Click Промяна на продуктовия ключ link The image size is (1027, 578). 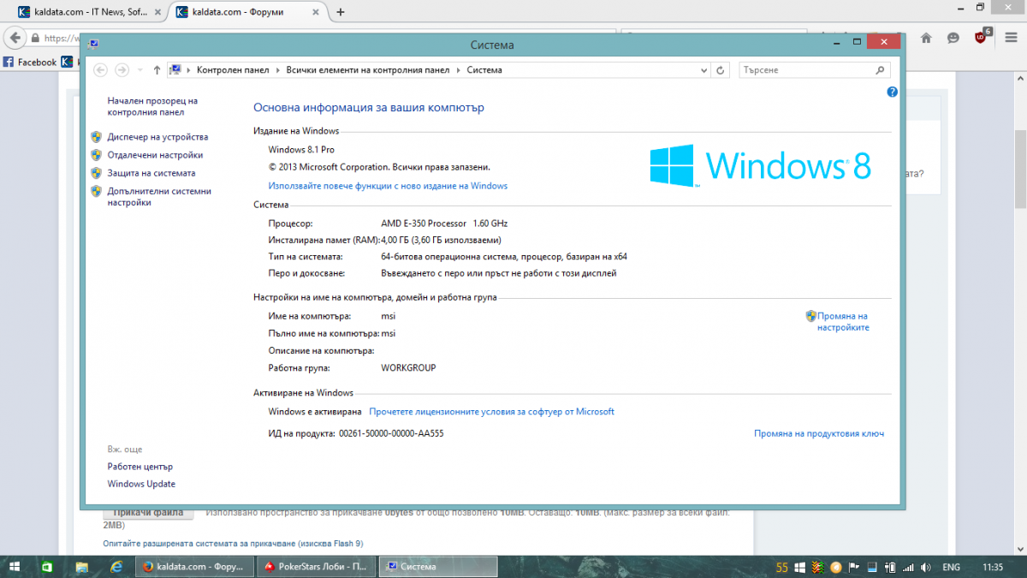pos(819,434)
